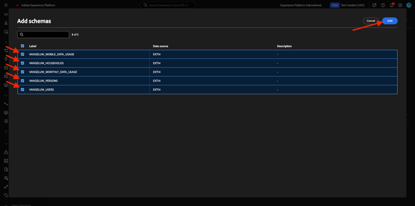415x206 pixels.
Task: Uncheck VANGELUW_MOBILE_DATA_USAGE schema checkbox
Action: tap(23, 54)
